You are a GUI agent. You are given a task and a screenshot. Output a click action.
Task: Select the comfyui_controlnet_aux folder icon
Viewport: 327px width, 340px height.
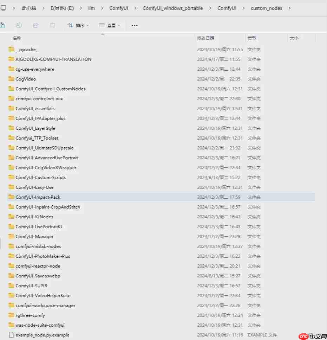coord(11,98)
